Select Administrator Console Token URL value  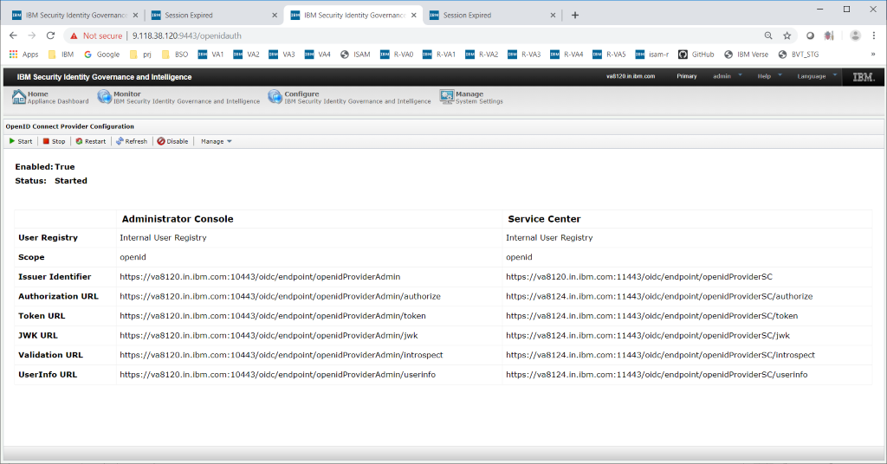coord(273,316)
